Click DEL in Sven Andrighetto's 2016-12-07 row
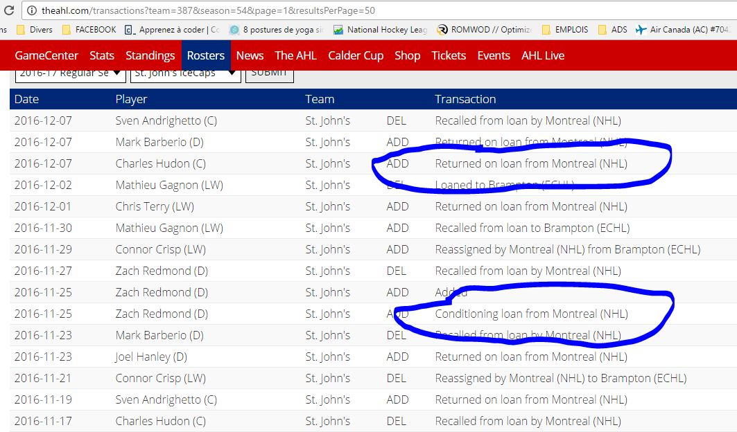The height and width of the screenshot is (432, 737). (x=396, y=120)
